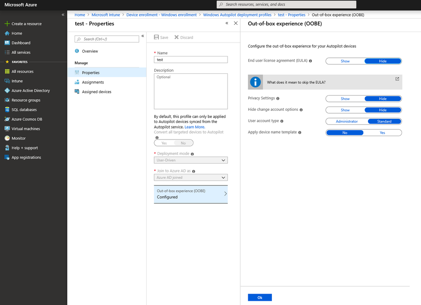421x305 pixels.
Task: Set Apply device name template to Yes
Action: 382,133
